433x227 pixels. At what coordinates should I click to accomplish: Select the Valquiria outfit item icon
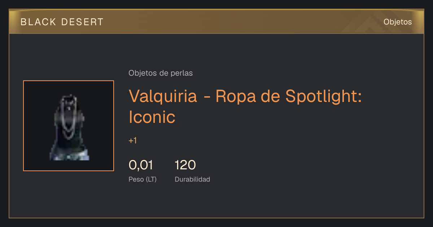coord(69,126)
